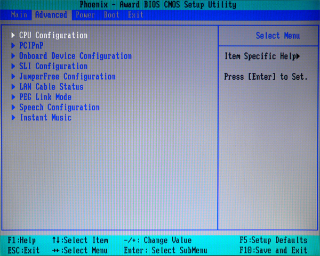Screen dimensions: 320x256
Task: Open PEG Link Mode submenu
Action: coord(45,97)
